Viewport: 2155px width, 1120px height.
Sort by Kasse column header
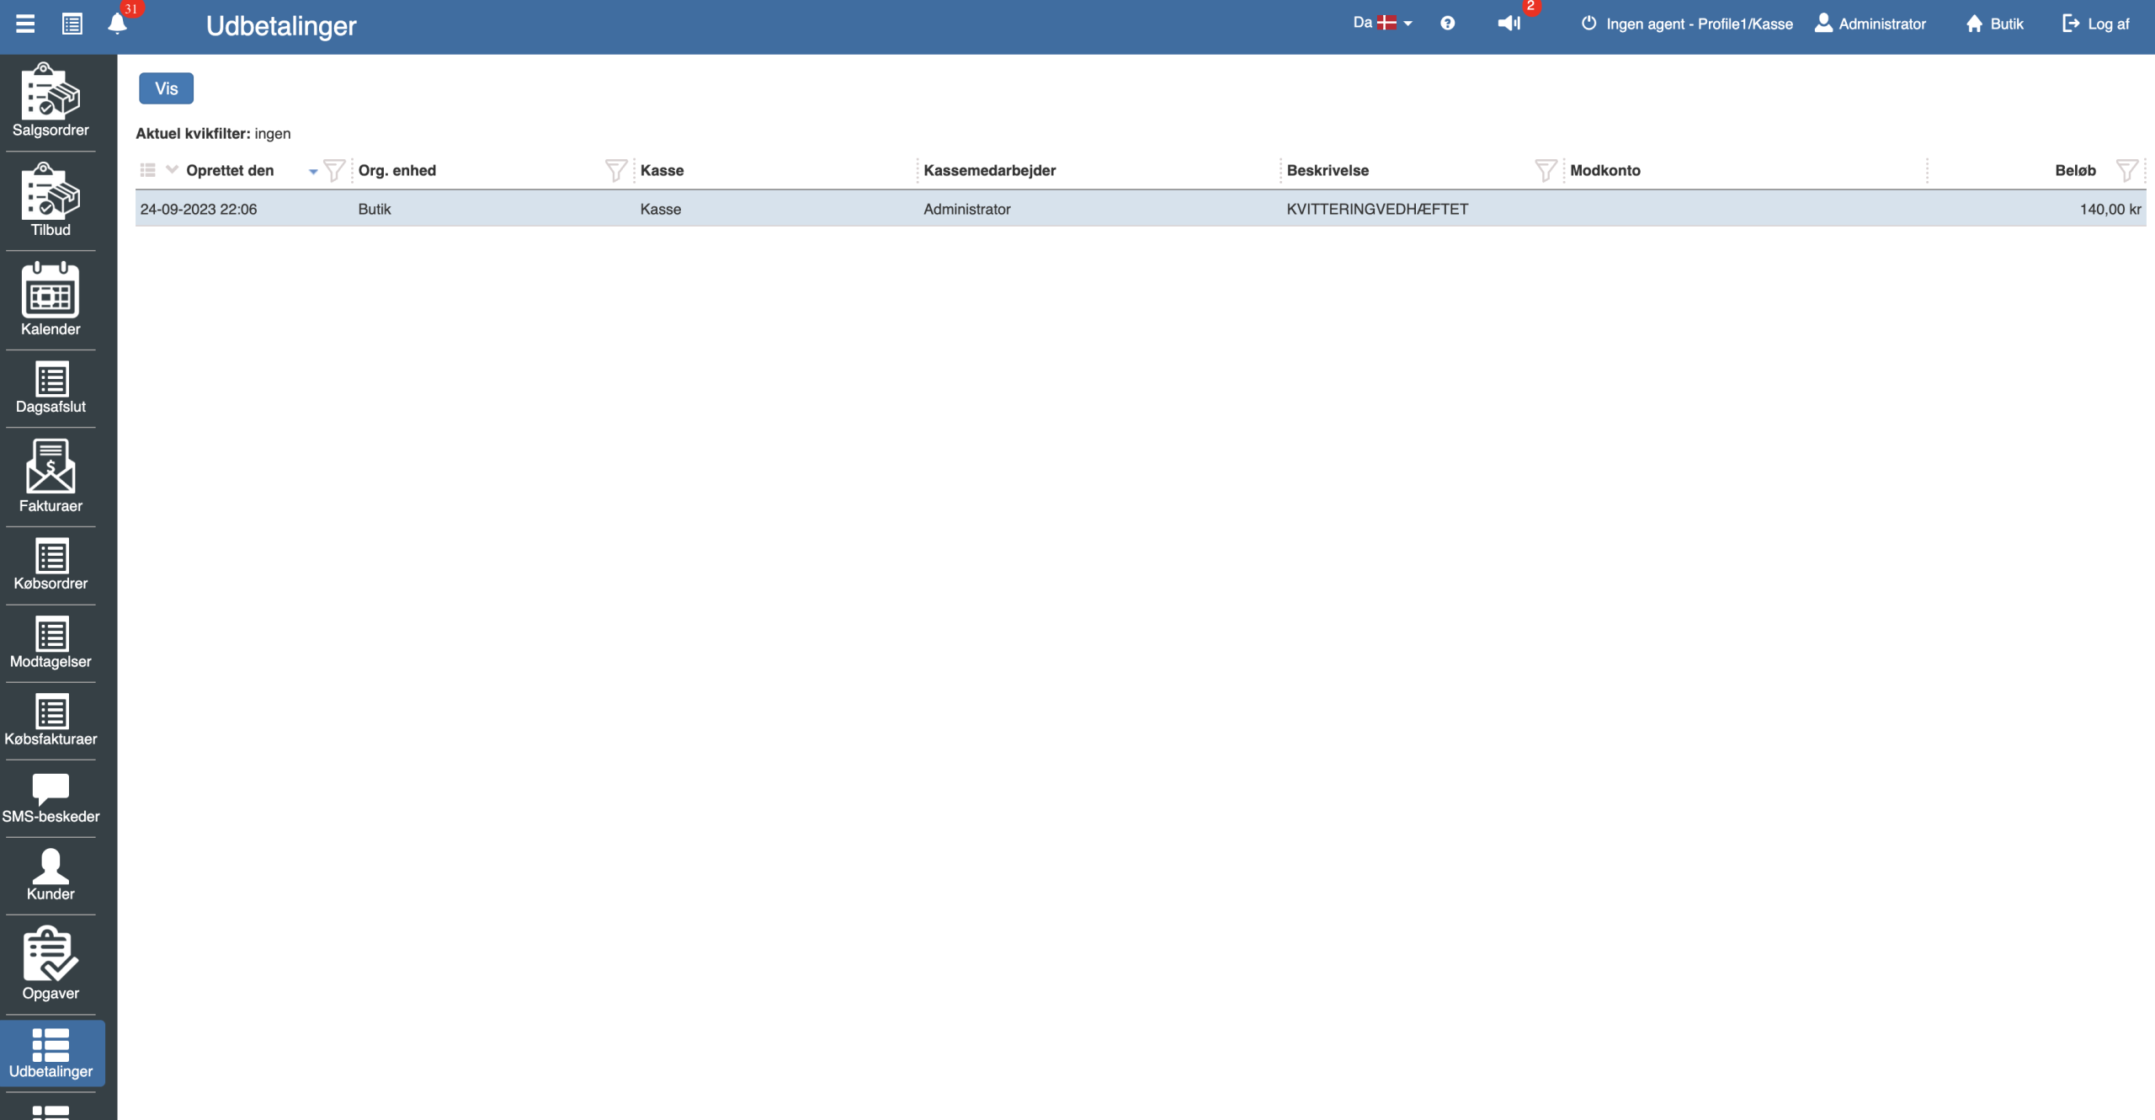662,170
